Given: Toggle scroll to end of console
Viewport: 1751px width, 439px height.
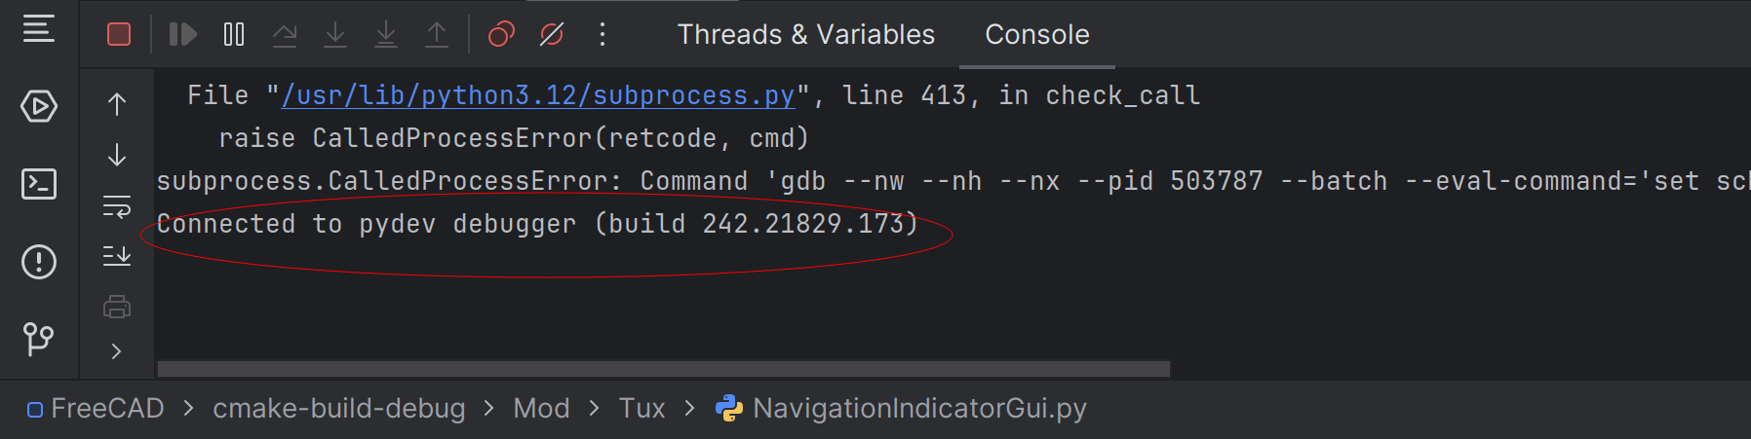Looking at the screenshot, I should (117, 256).
